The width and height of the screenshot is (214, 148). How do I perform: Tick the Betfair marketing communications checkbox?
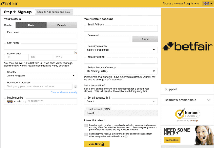86,126
